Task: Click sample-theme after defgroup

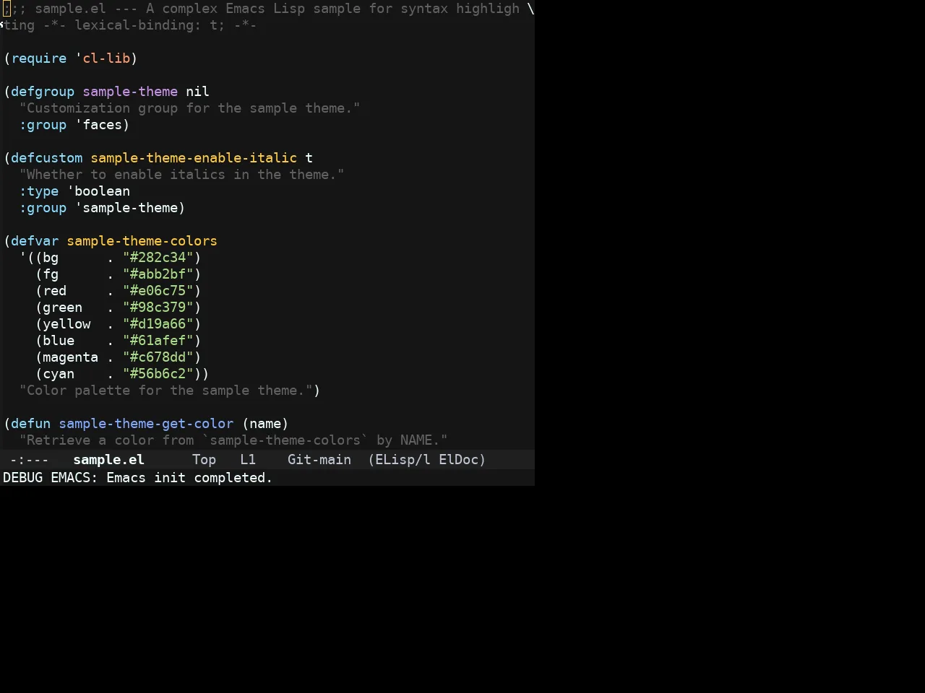Action: pos(130,92)
